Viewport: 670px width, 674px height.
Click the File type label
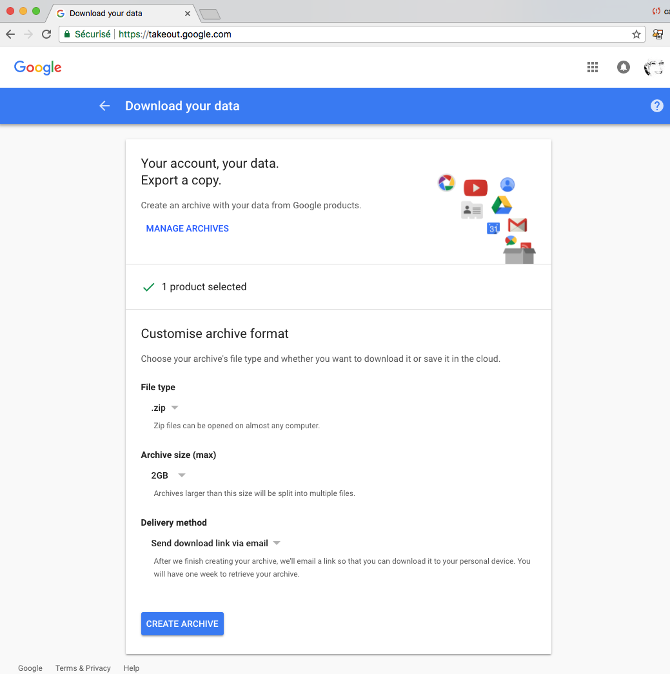coord(158,387)
